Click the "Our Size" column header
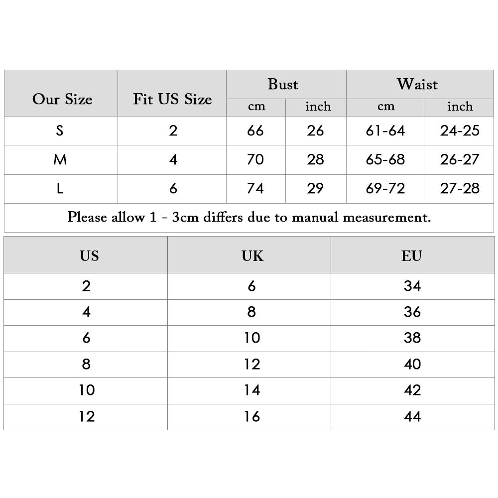The height and width of the screenshot is (498, 498). pyautogui.click(x=62, y=99)
